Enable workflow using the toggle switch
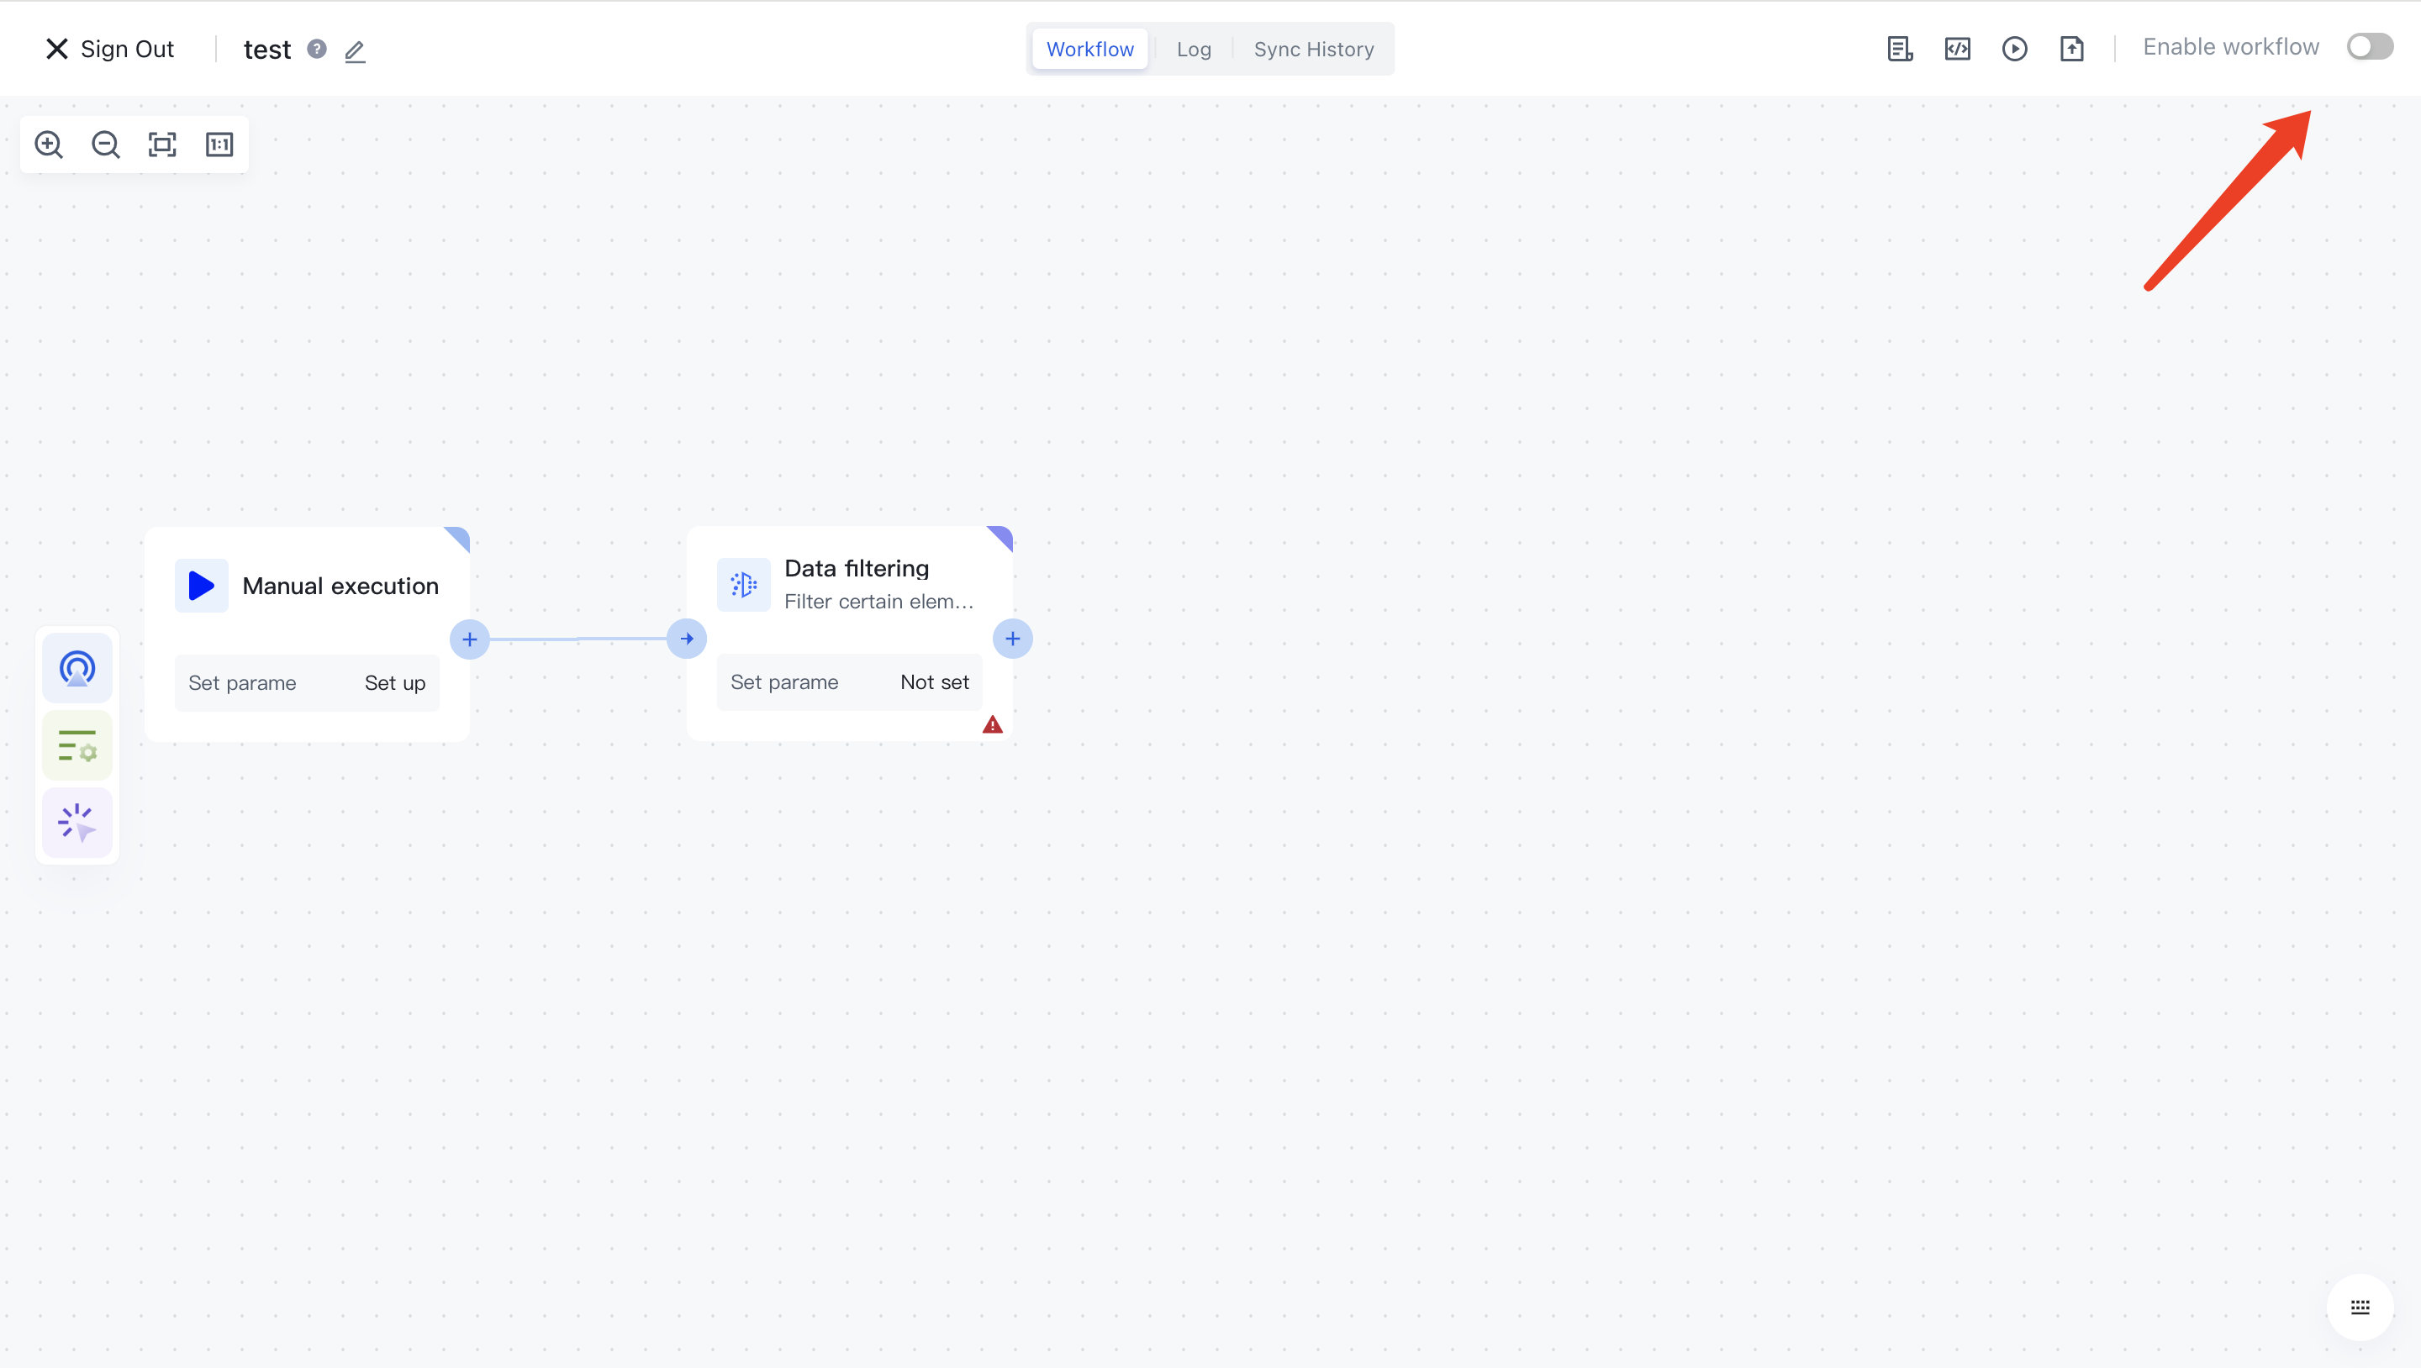This screenshot has height=1368, width=2421. [x=2368, y=46]
